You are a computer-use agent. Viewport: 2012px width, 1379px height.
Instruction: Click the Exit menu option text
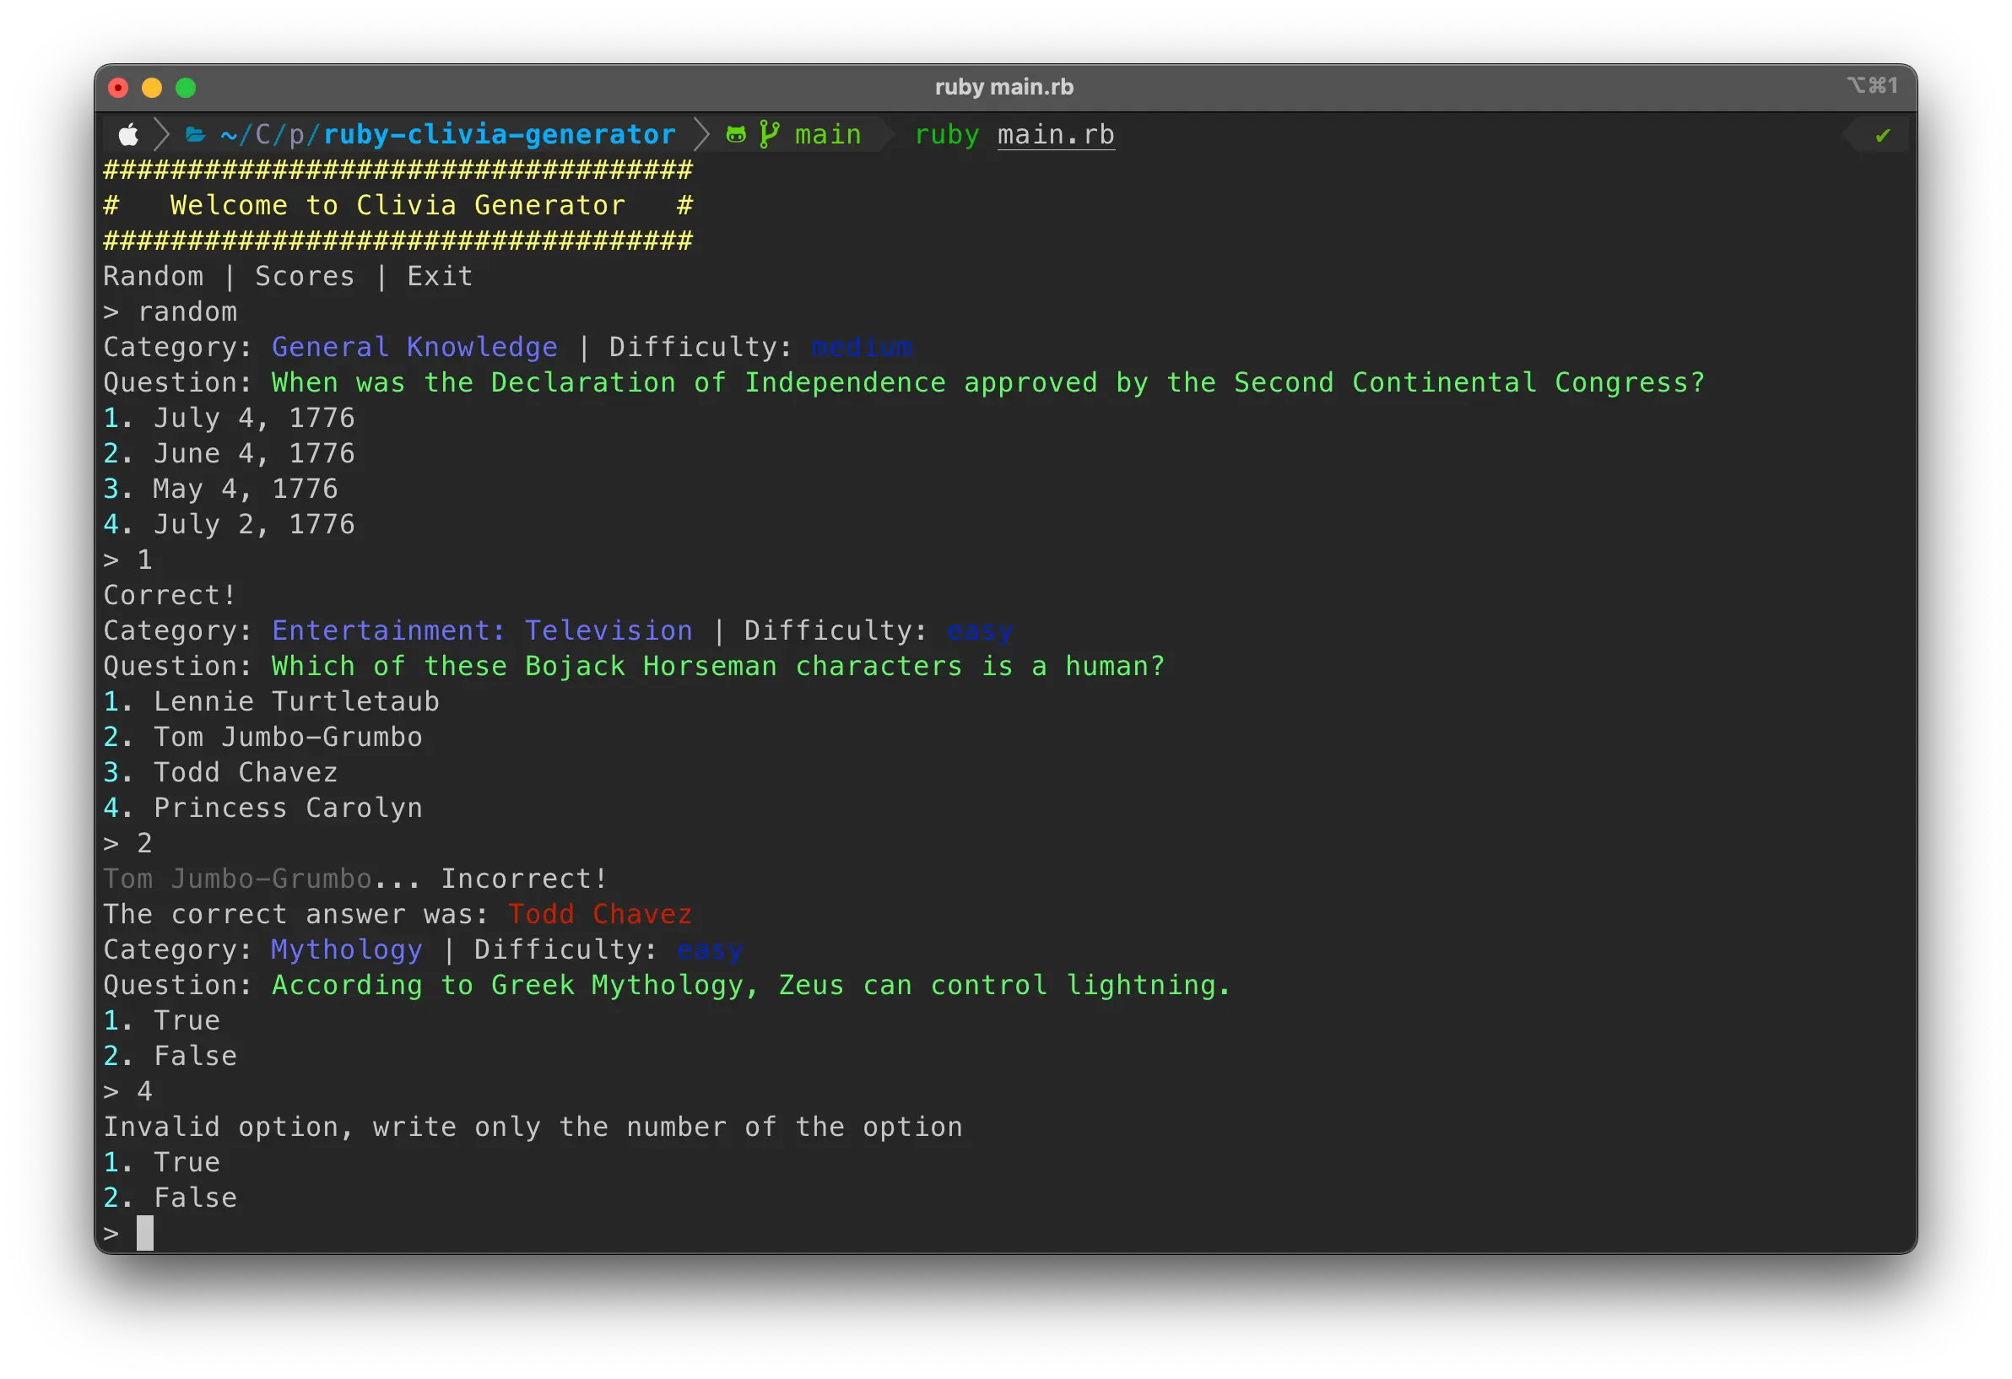(440, 276)
